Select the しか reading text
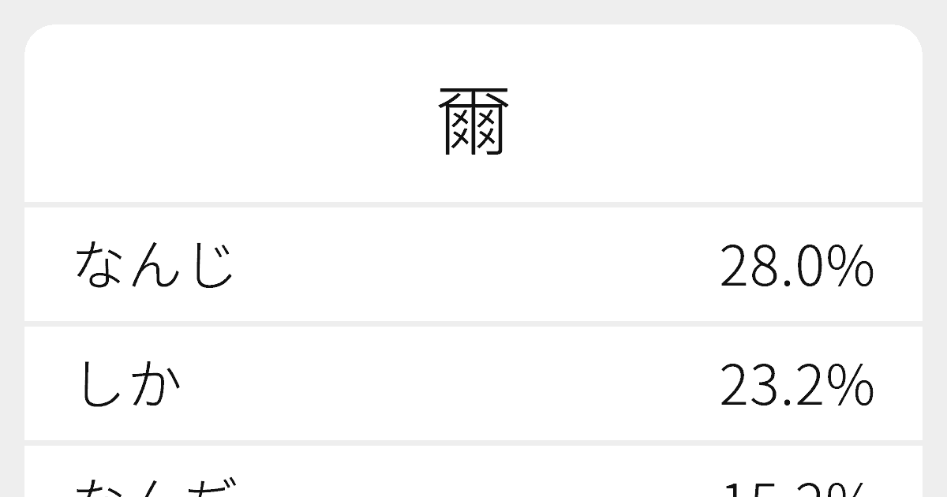Image resolution: width=947 pixels, height=497 pixels. (x=129, y=384)
